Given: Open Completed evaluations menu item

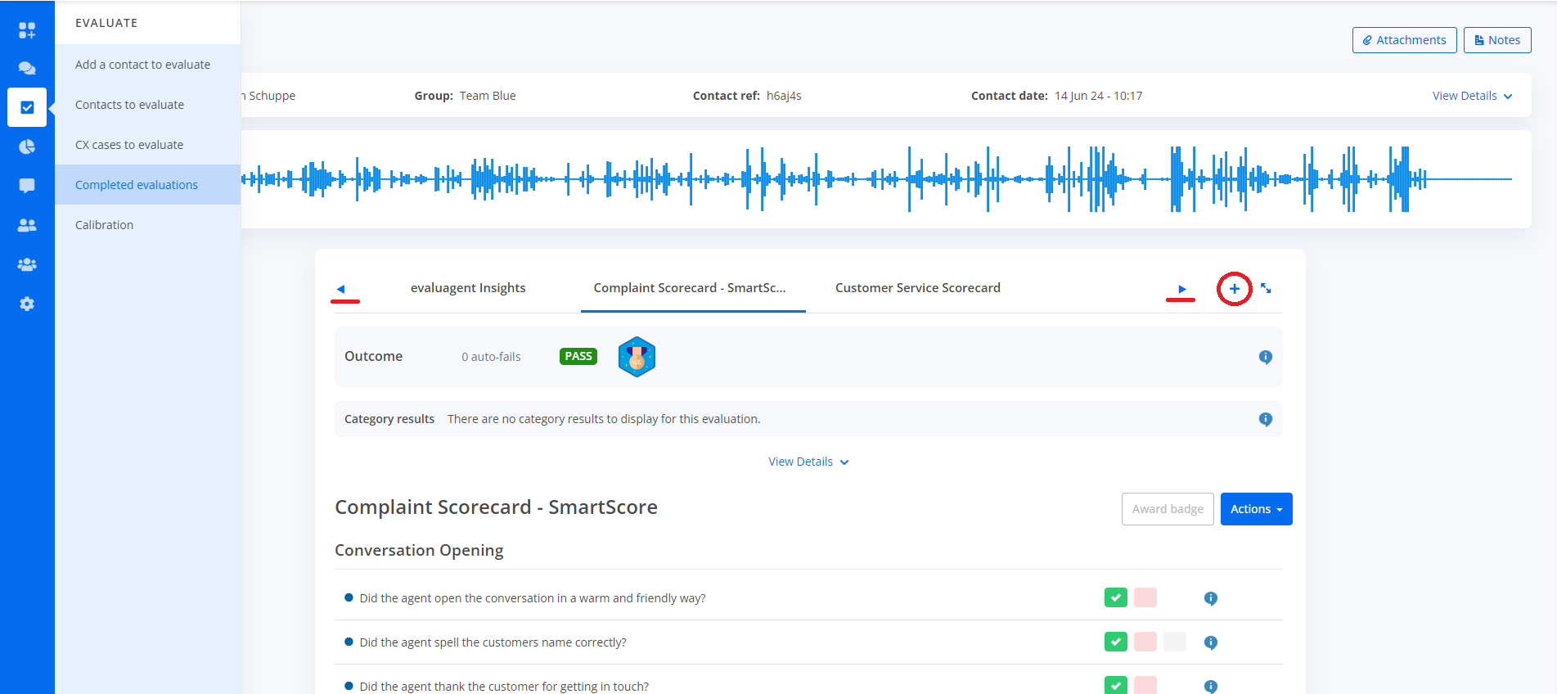Looking at the screenshot, I should [x=147, y=185].
